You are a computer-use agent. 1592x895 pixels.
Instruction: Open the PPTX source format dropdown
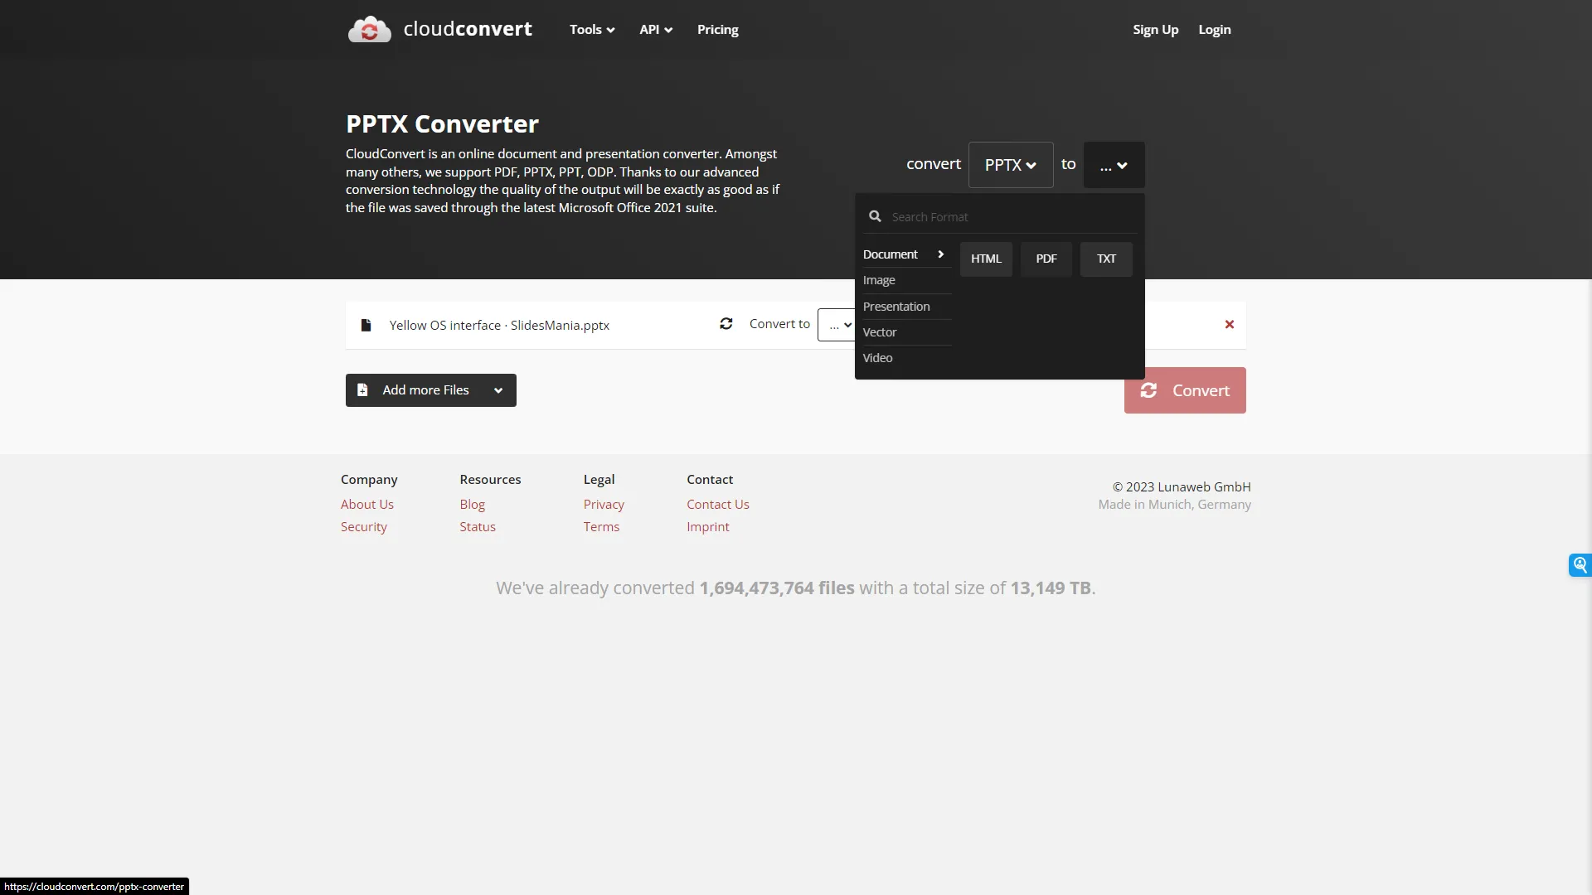click(1010, 164)
